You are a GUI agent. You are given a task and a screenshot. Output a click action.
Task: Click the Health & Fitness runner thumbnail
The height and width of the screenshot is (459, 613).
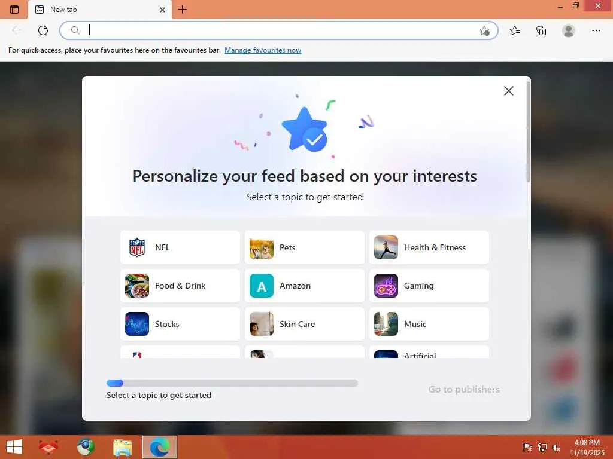[386, 247]
